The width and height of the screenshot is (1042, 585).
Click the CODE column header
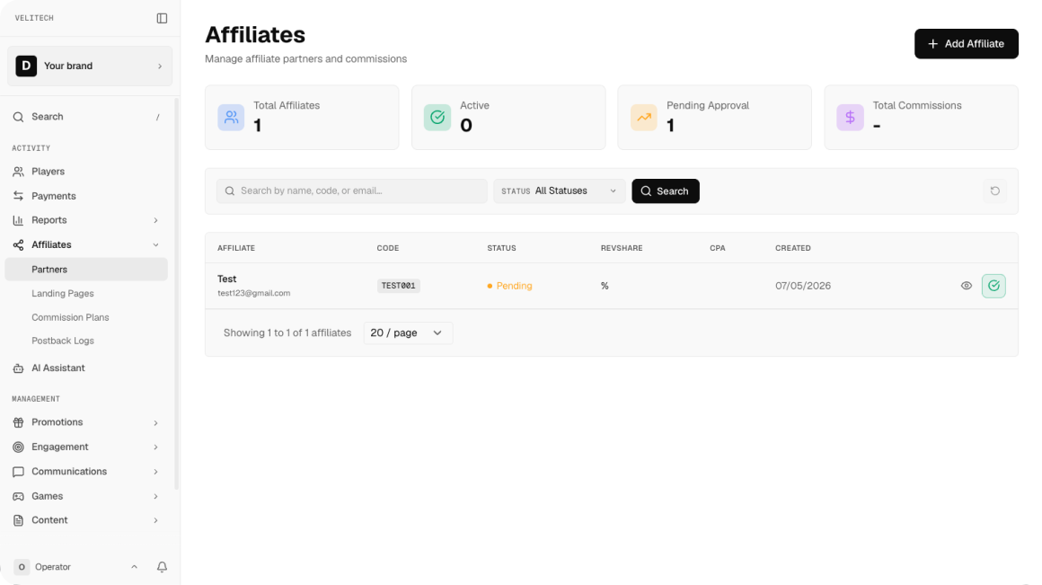click(x=387, y=248)
